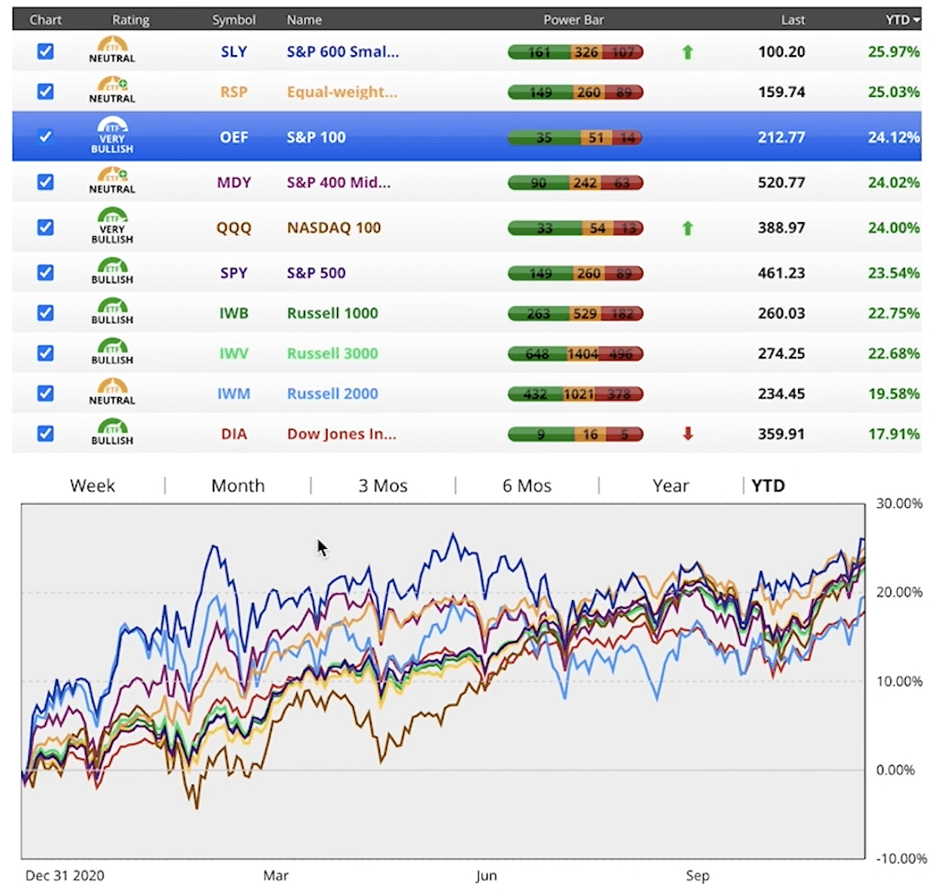Sort by the Power Bar column header
This screenshot has width=935, height=894.
tap(573, 20)
